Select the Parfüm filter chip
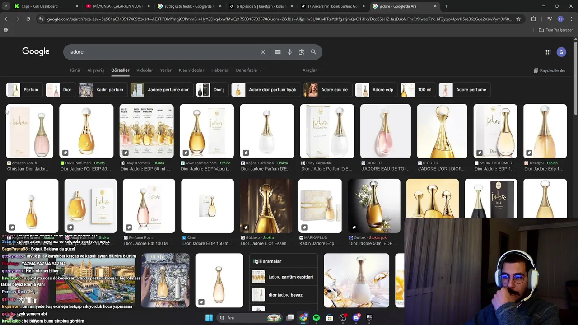578x325 pixels. [24, 90]
